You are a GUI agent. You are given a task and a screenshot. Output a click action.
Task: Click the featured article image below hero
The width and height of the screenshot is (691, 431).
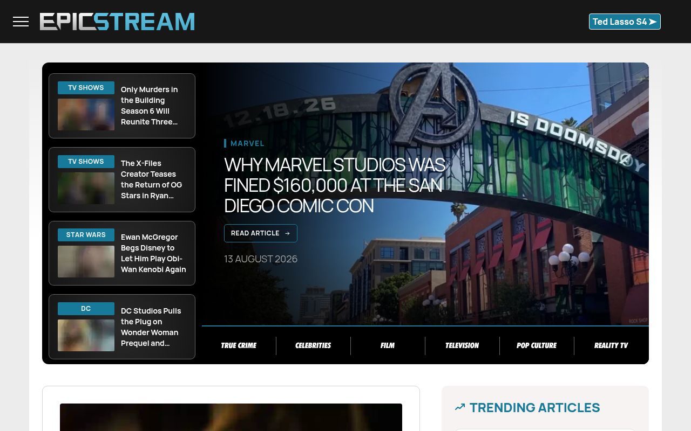coord(231,417)
